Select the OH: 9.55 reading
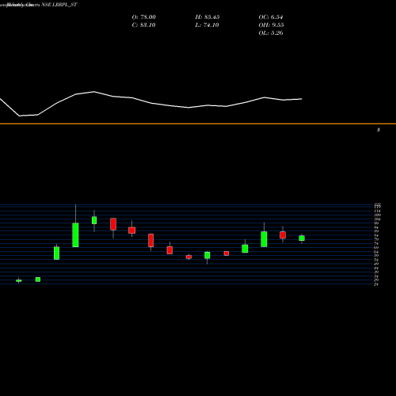 pyautogui.click(x=271, y=25)
